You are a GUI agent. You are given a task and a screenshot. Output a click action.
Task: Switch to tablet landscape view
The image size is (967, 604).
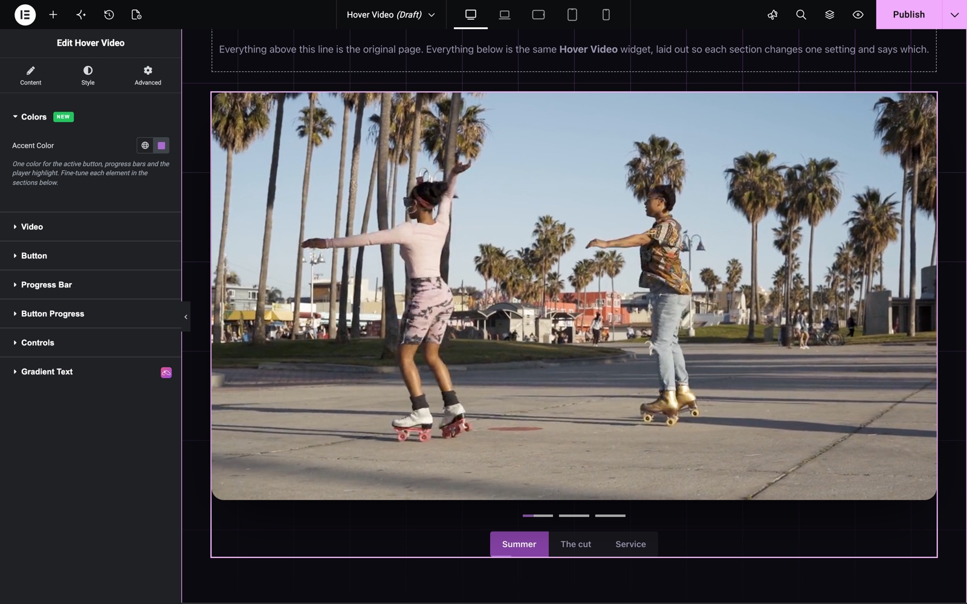(538, 14)
